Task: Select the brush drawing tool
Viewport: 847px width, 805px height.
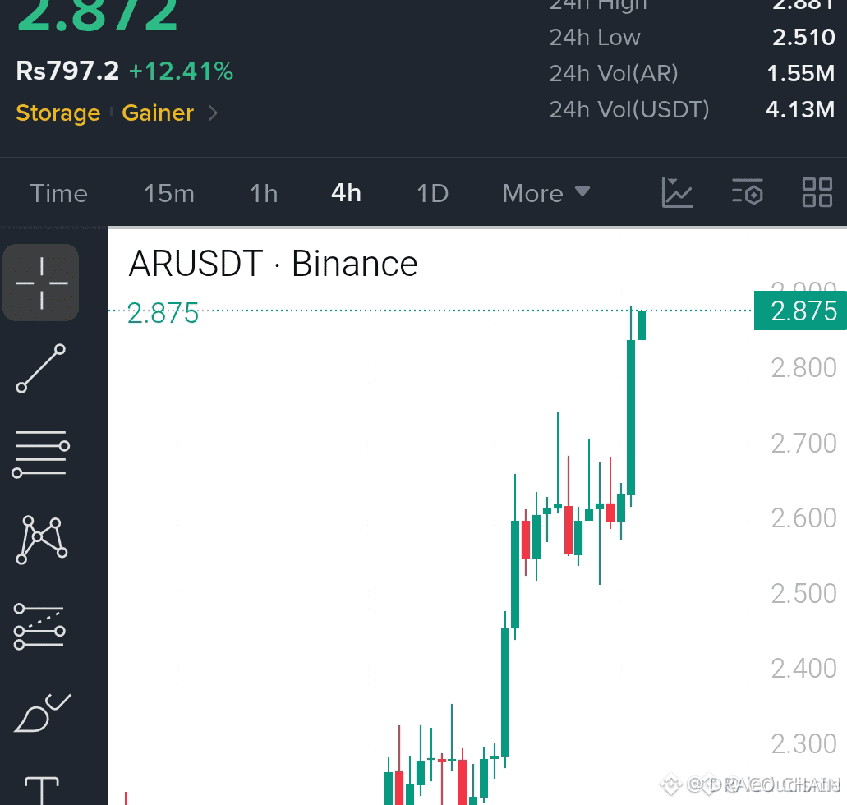Action: (x=42, y=713)
